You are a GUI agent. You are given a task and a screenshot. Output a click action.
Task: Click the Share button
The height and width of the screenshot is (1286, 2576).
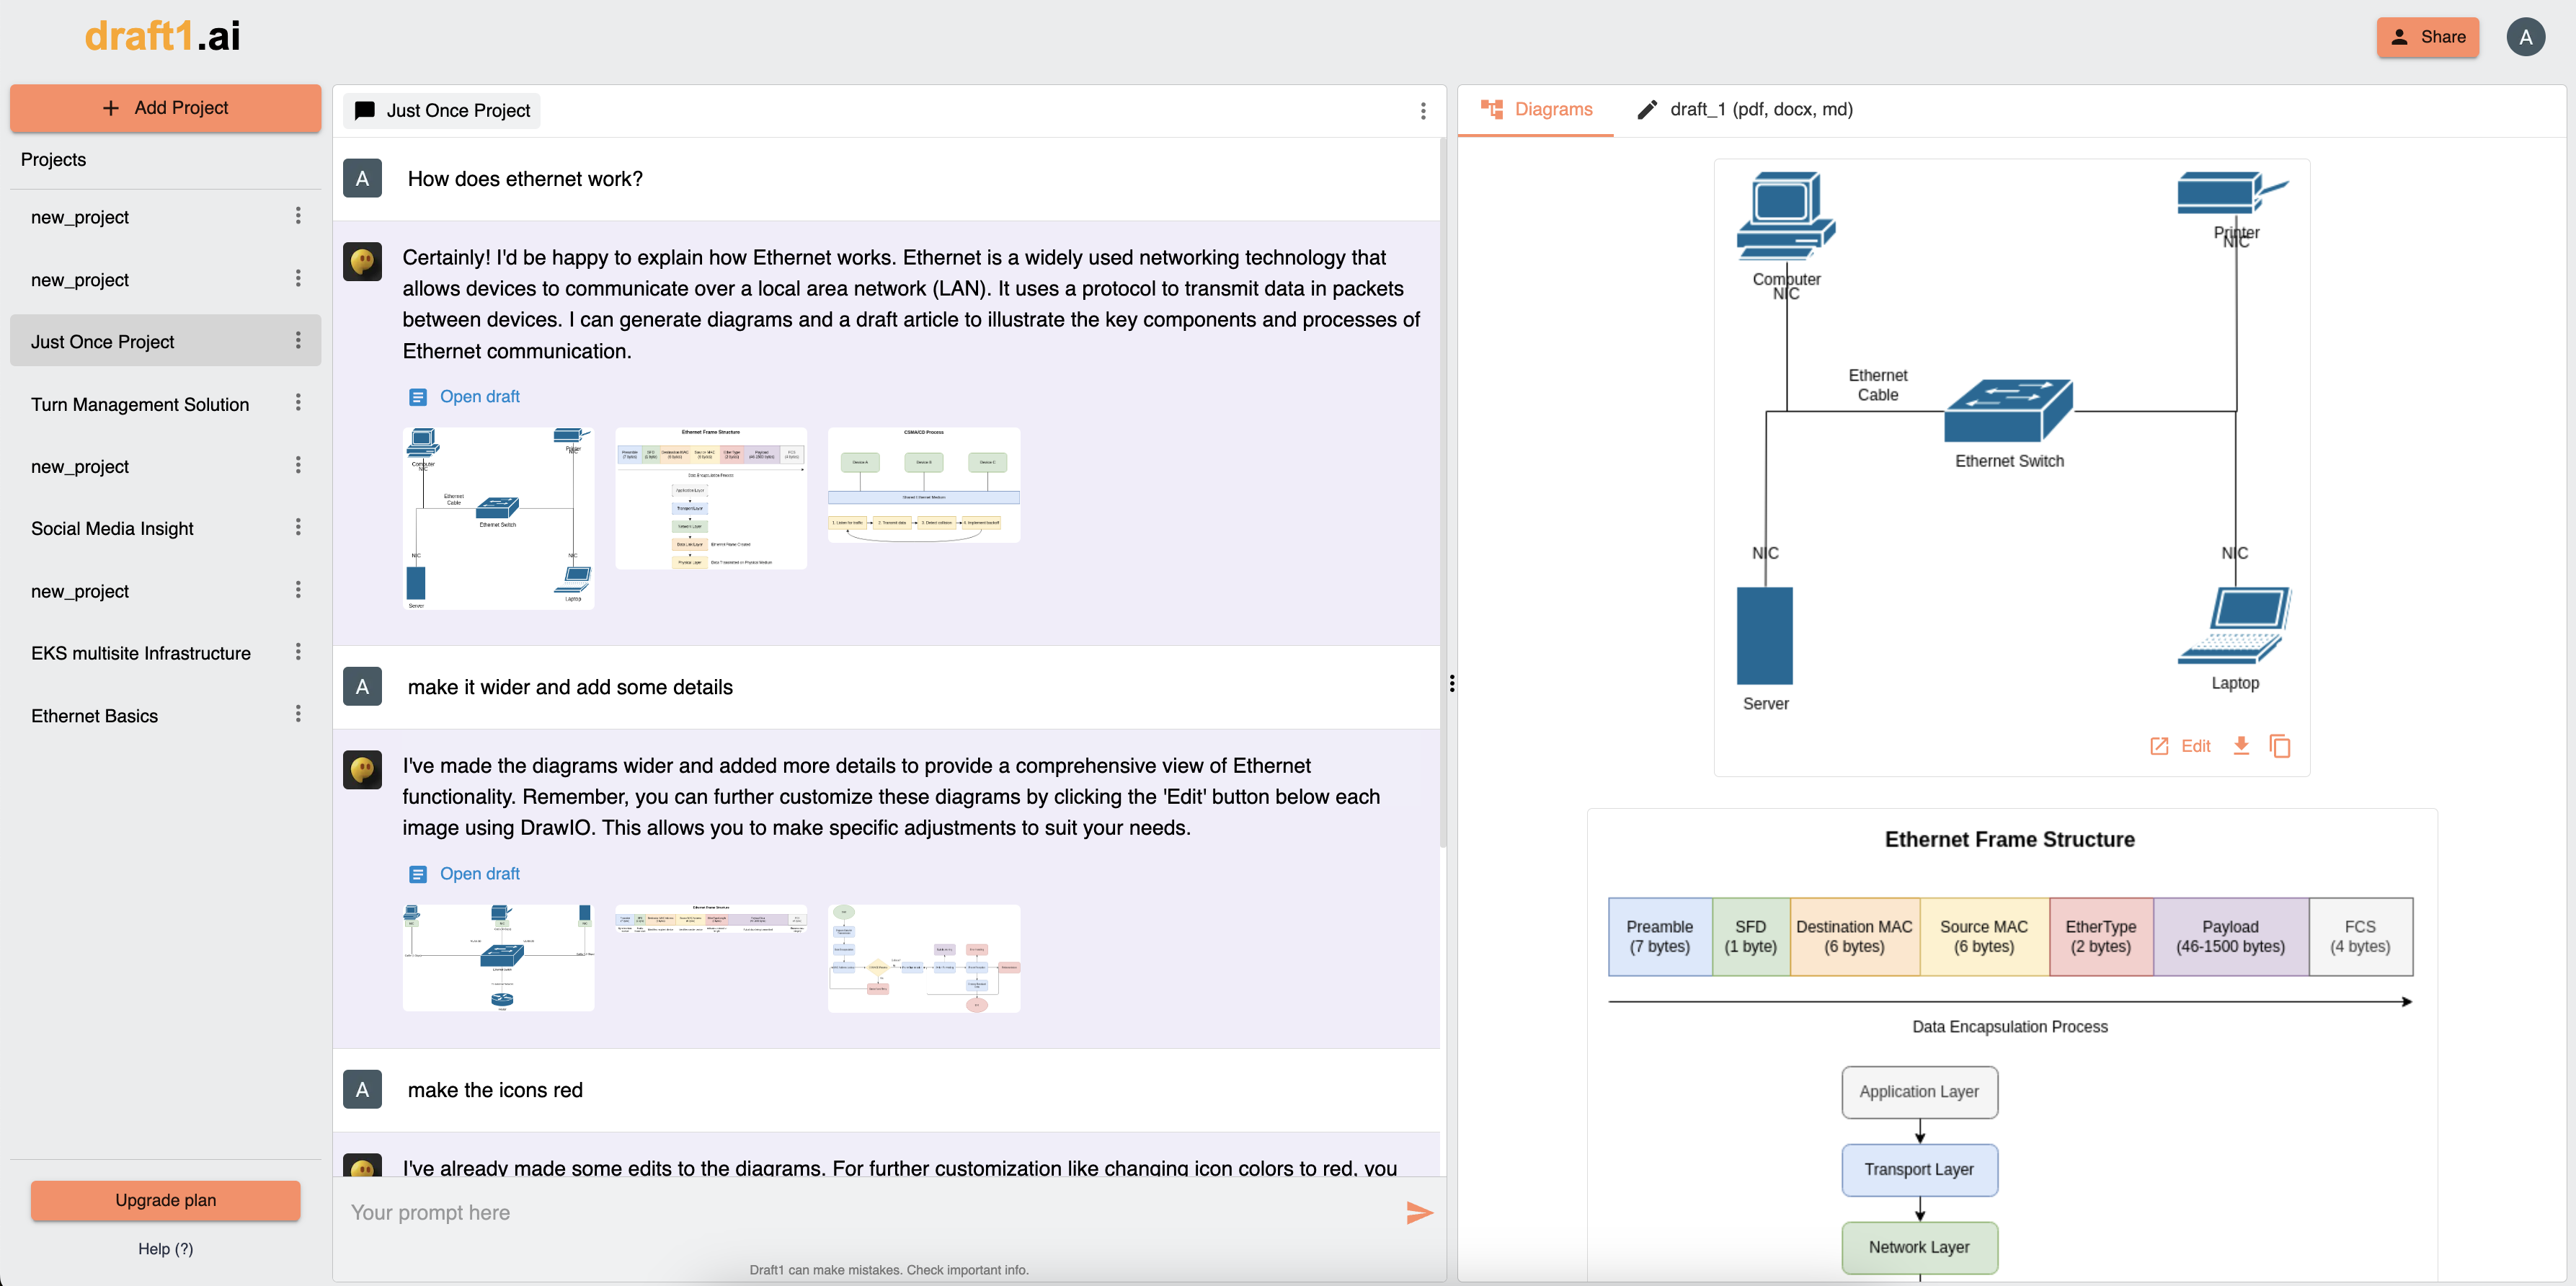tap(2427, 37)
